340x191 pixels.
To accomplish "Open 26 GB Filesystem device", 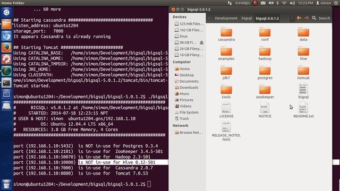I will point(189,49).
